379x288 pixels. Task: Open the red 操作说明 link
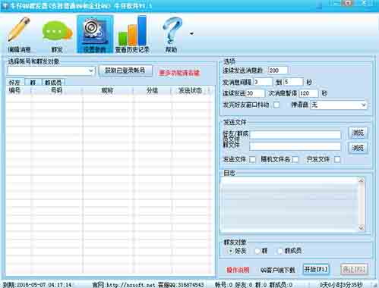coord(238,270)
